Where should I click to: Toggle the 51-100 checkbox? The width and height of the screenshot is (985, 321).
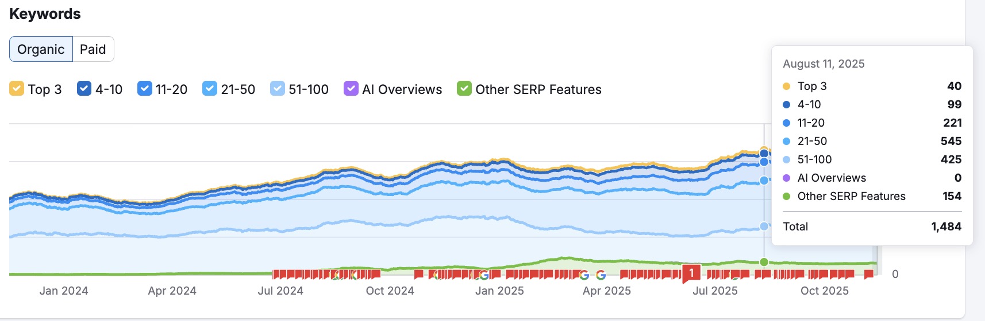tap(278, 89)
